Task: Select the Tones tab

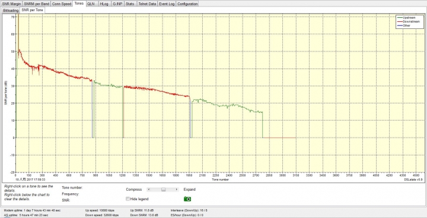Action: pyautogui.click(x=79, y=4)
